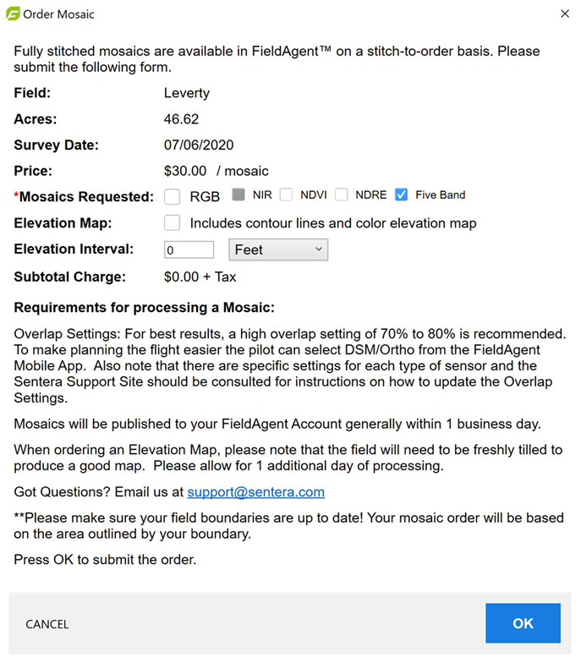Click the field name Leverty
The height and width of the screenshot is (663, 581).
tap(186, 93)
